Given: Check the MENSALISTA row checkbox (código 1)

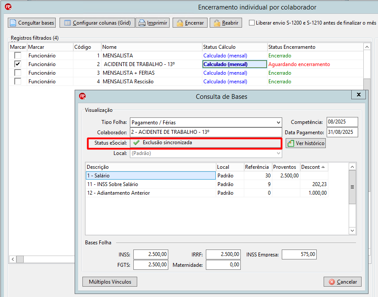Looking at the screenshot, I should (18, 56).
